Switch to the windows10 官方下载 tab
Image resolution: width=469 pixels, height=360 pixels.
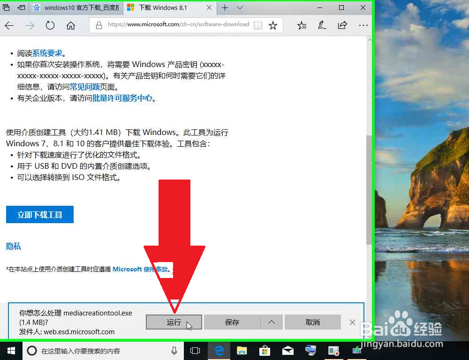tap(76, 8)
